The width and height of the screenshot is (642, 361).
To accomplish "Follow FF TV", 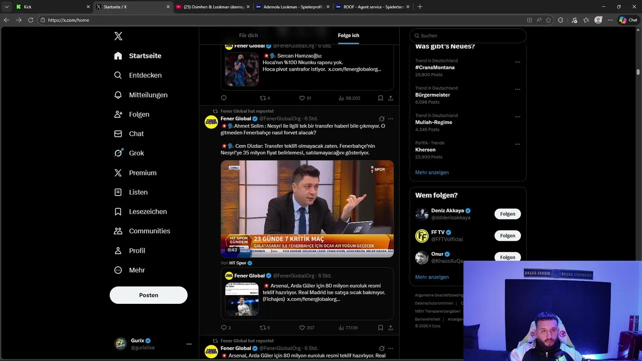I will pos(508,236).
